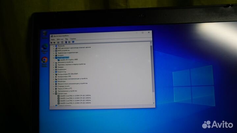Close the Device Manager window

[149, 32]
